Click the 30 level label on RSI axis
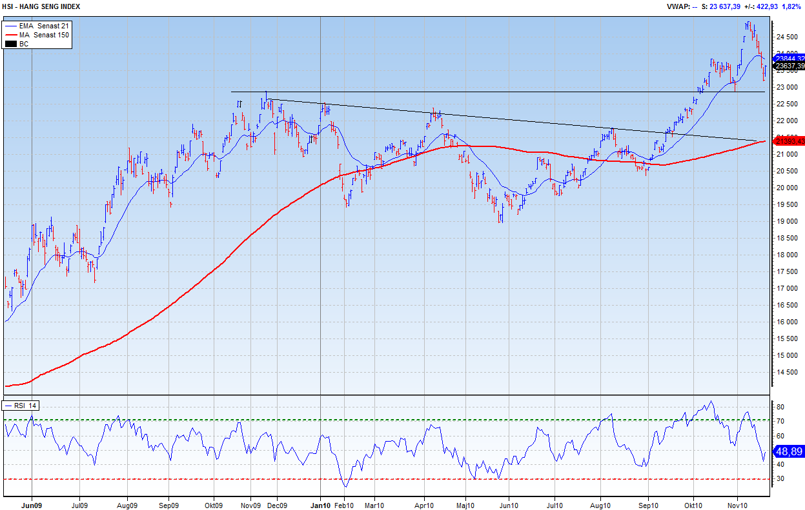805x510 pixels. pos(780,479)
